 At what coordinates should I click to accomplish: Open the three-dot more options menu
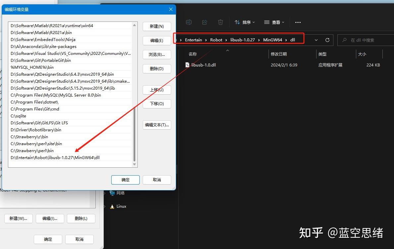[298, 22]
